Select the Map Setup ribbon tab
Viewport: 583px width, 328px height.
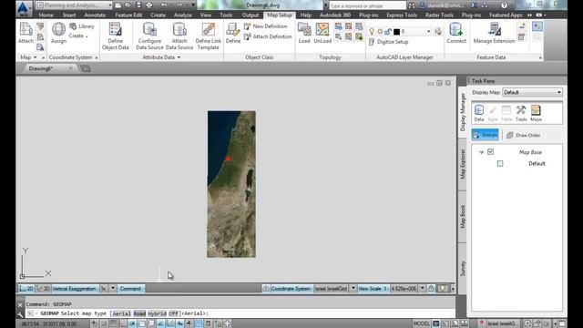[x=280, y=15]
